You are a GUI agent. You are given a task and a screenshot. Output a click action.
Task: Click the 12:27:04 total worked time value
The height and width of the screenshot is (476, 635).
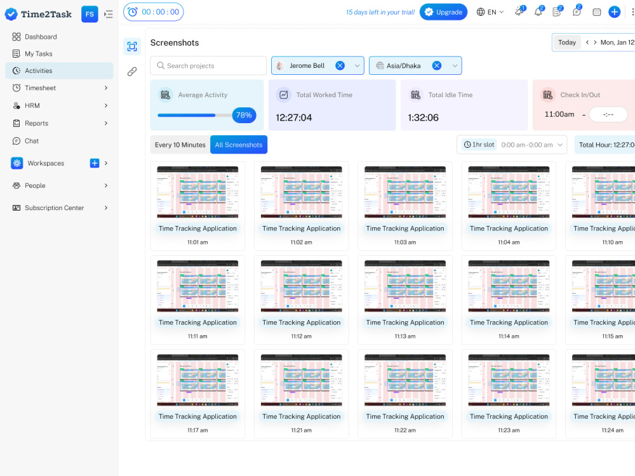click(294, 118)
